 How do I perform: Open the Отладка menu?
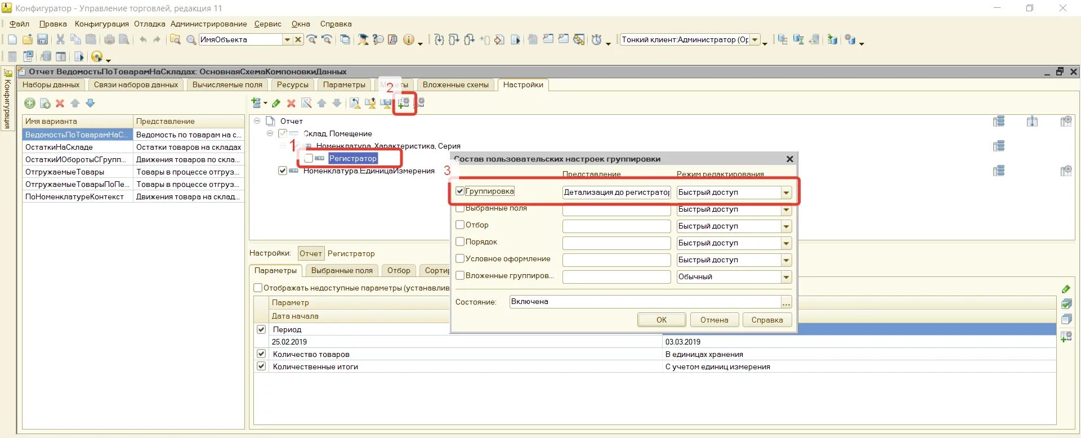click(150, 24)
